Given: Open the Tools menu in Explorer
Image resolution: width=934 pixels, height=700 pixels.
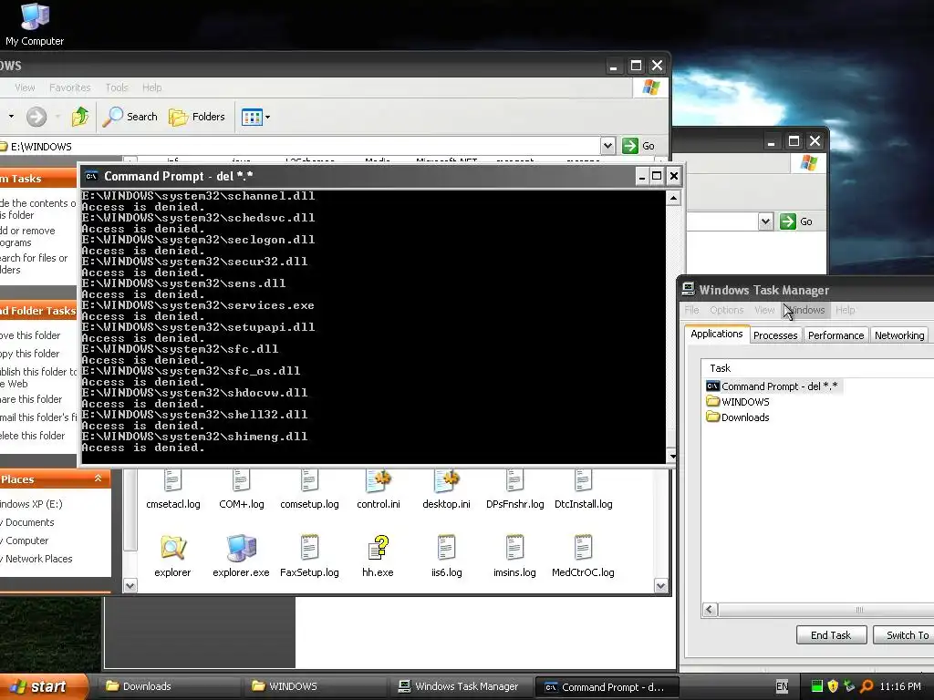Looking at the screenshot, I should pyautogui.click(x=117, y=87).
